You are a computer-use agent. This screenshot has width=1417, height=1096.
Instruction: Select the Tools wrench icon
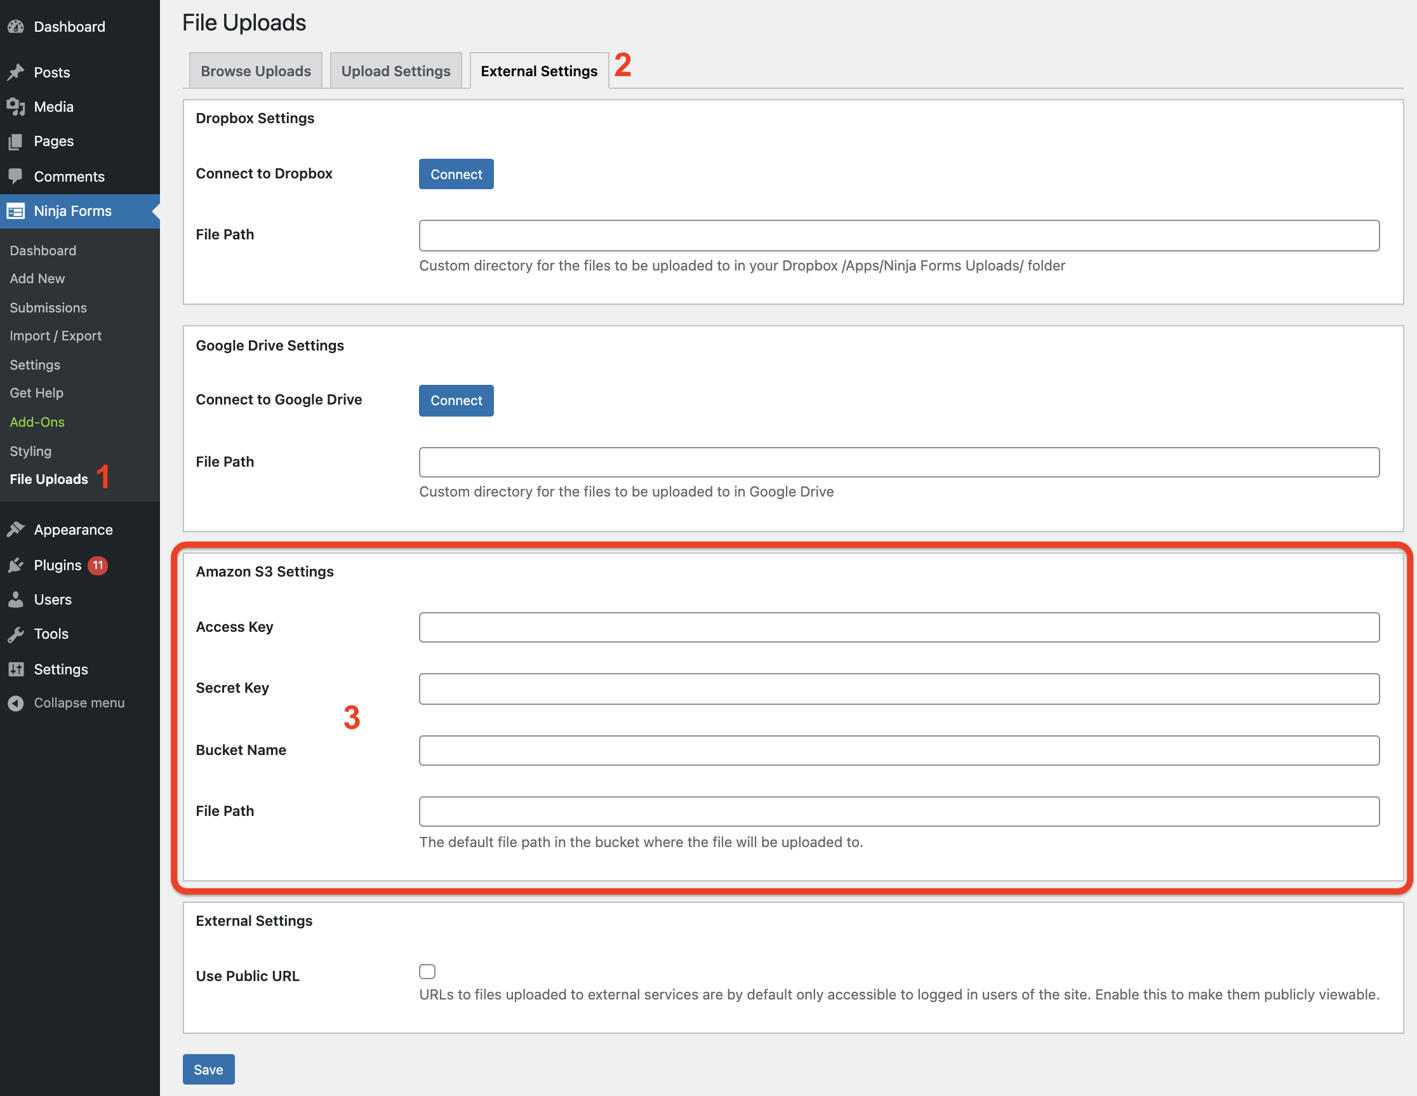coord(17,633)
